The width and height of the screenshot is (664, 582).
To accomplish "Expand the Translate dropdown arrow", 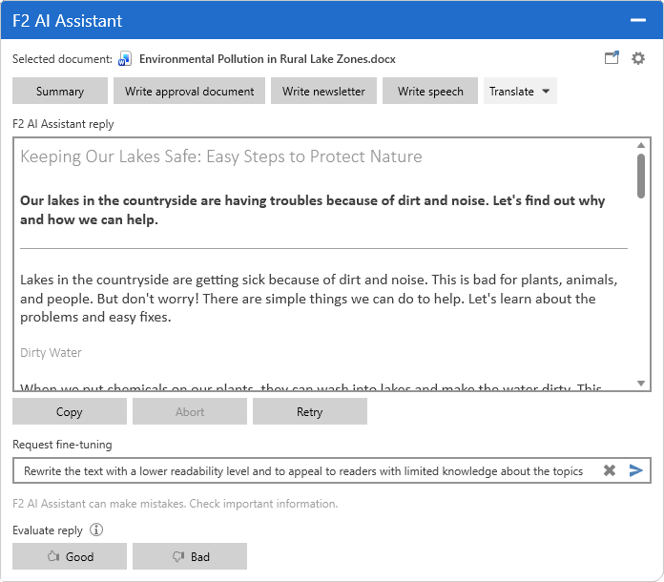I will 546,91.
